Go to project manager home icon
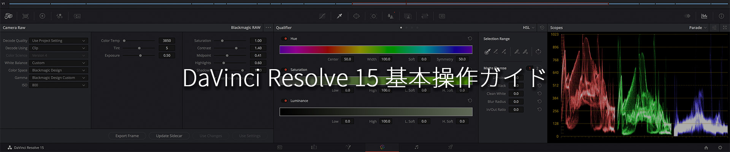The width and height of the screenshot is (730, 152). pos(706,147)
